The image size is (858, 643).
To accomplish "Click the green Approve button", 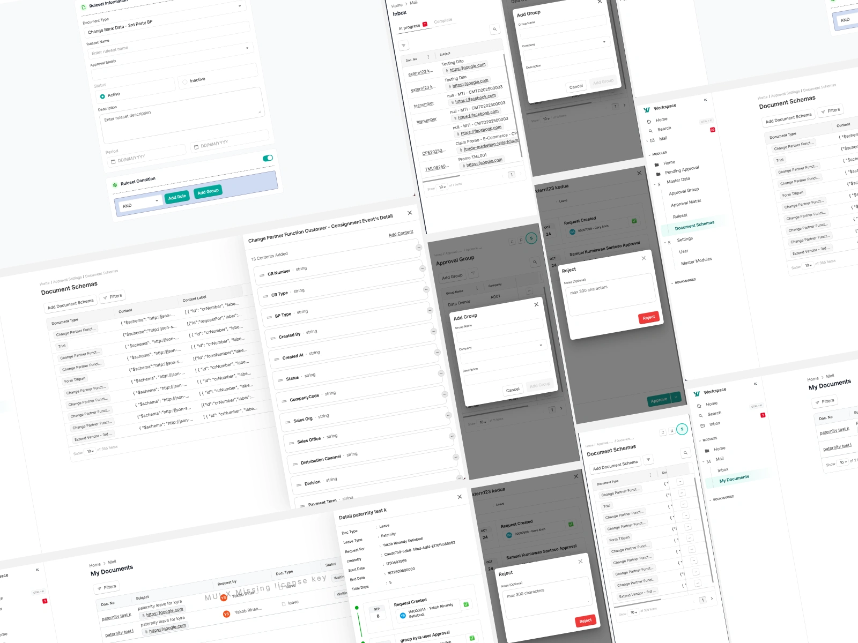I will (x=659, y=400).
